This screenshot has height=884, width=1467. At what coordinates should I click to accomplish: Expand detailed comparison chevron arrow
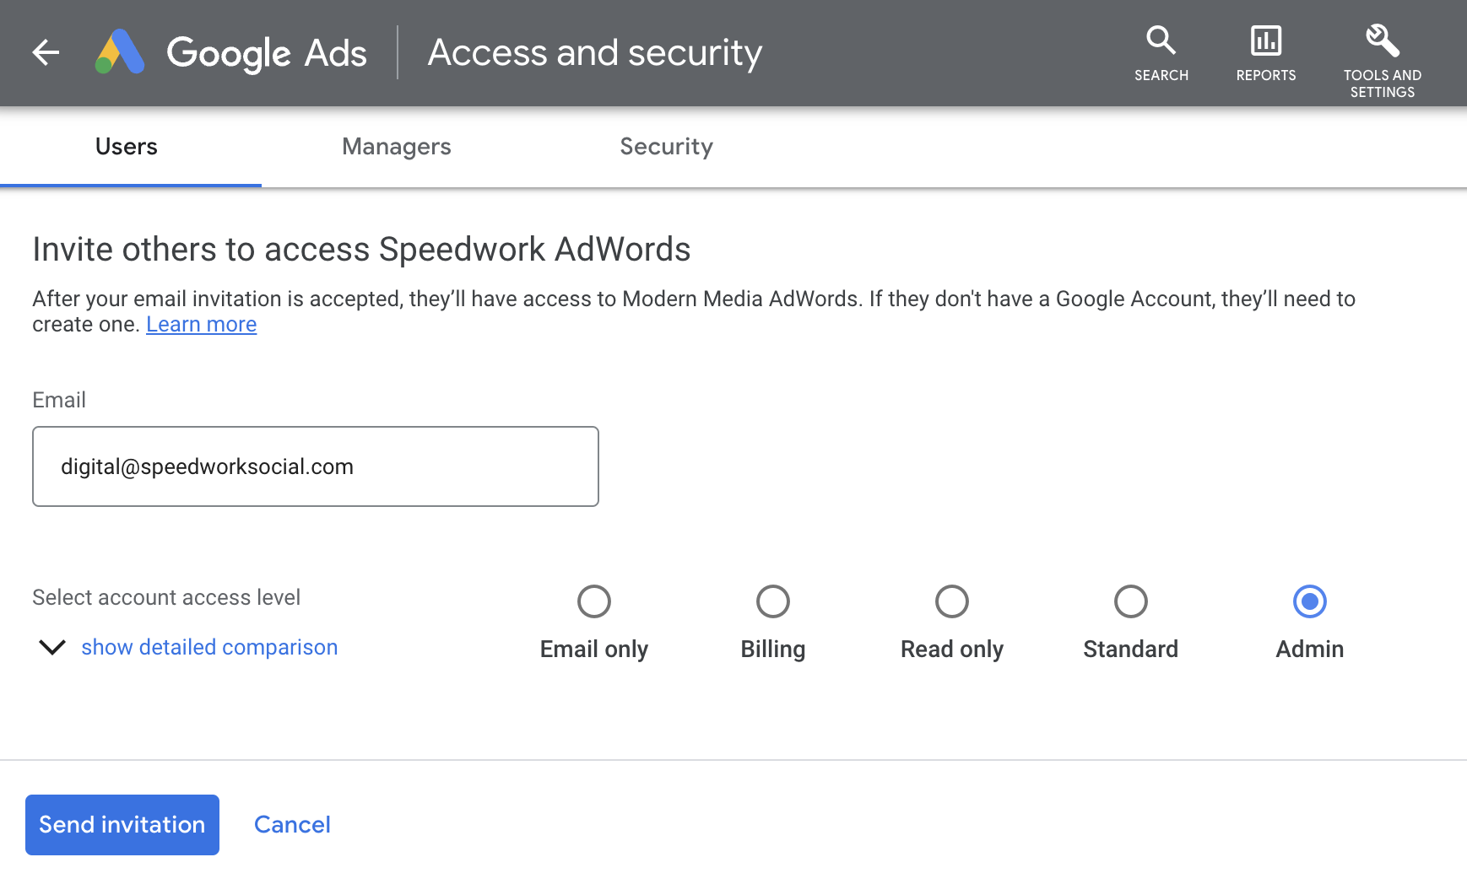[x=52, y=647]
